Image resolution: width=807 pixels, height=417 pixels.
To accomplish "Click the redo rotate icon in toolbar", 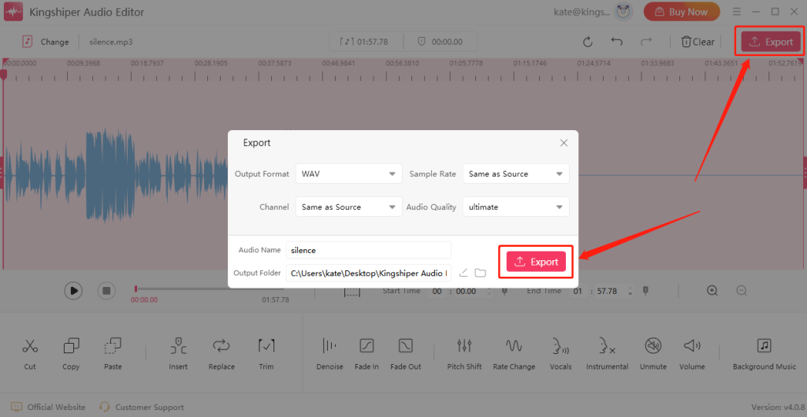I will (x=588, y=42).
